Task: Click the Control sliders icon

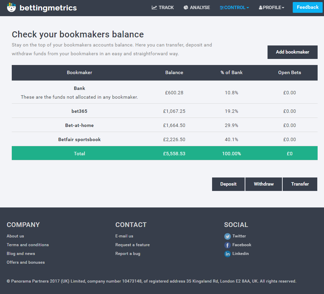Action: (x=222, y=8)
